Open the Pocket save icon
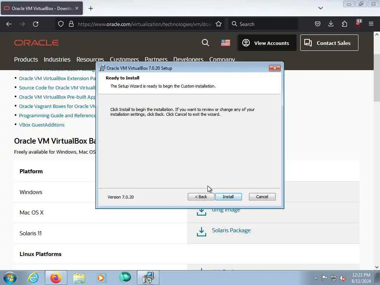Screen dimensions: 380x285 click(318, 24)
